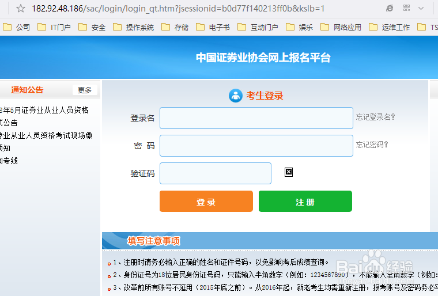Open the 安全 bookmarks folder
The width and height of the screenshot is (438, 296).
point(92,27)
